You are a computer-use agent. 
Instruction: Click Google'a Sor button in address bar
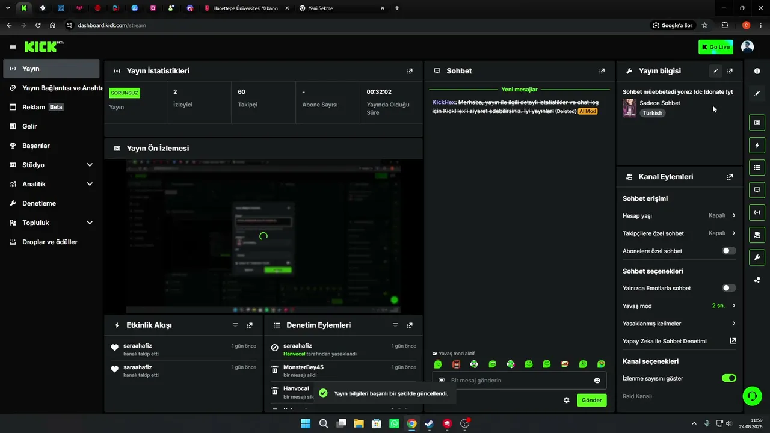(x=673, y=25)
